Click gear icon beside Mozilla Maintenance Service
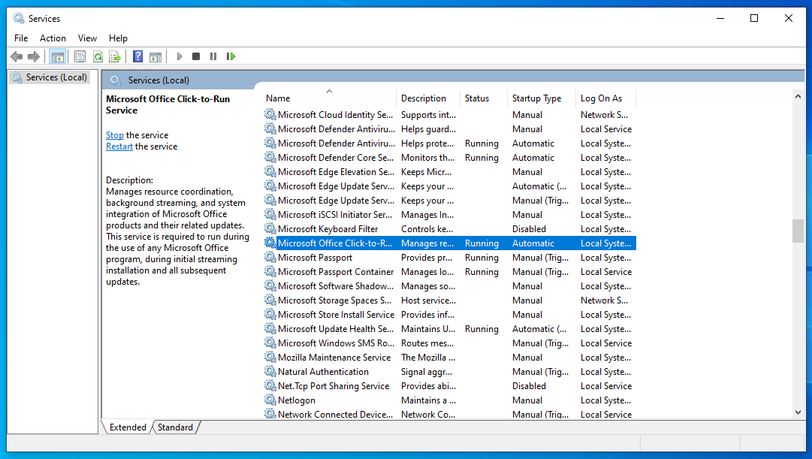812x459 pixels. 270,357
